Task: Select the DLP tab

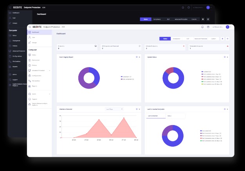Action: click(188, 39)
